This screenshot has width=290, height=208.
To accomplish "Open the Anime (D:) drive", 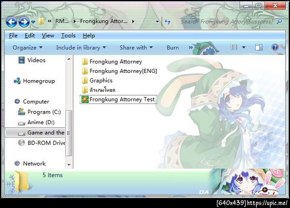I will pos(41,122).
